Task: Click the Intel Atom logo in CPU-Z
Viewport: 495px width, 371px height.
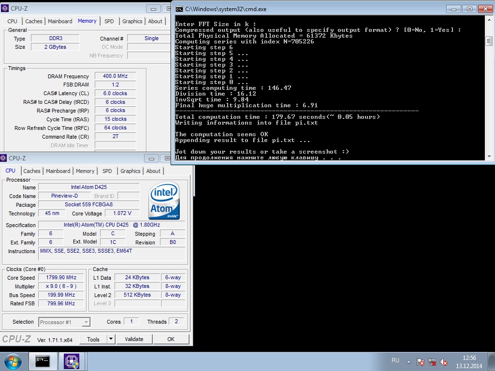Action: click(164, 200)
